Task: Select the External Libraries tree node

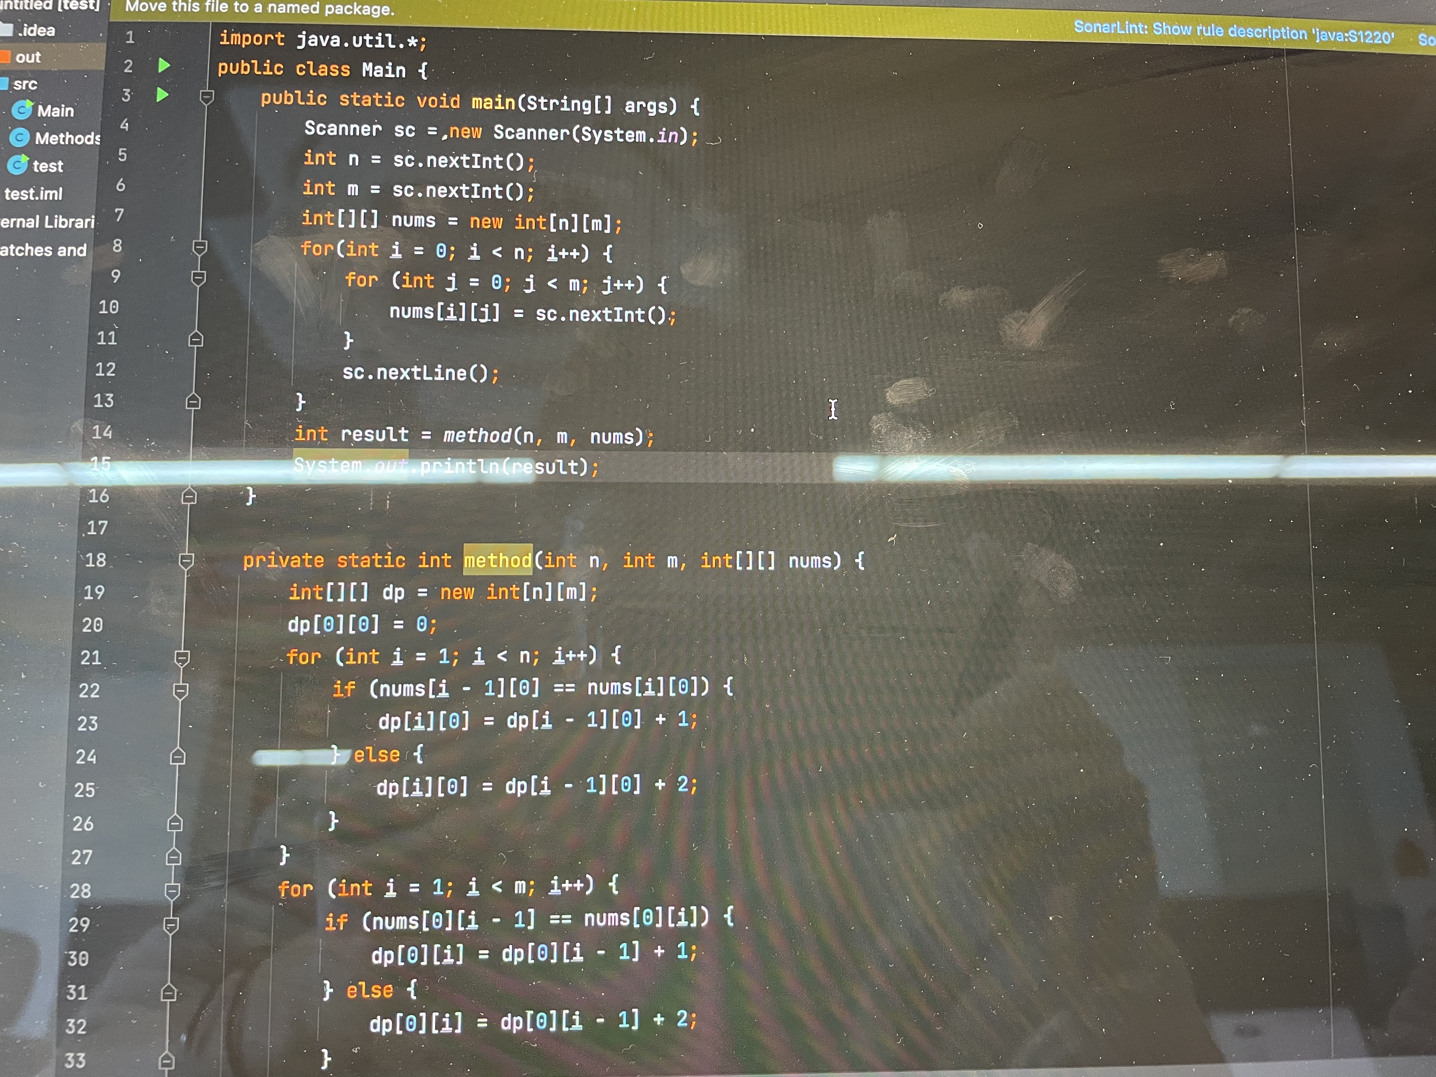Action: pos(47,222)
